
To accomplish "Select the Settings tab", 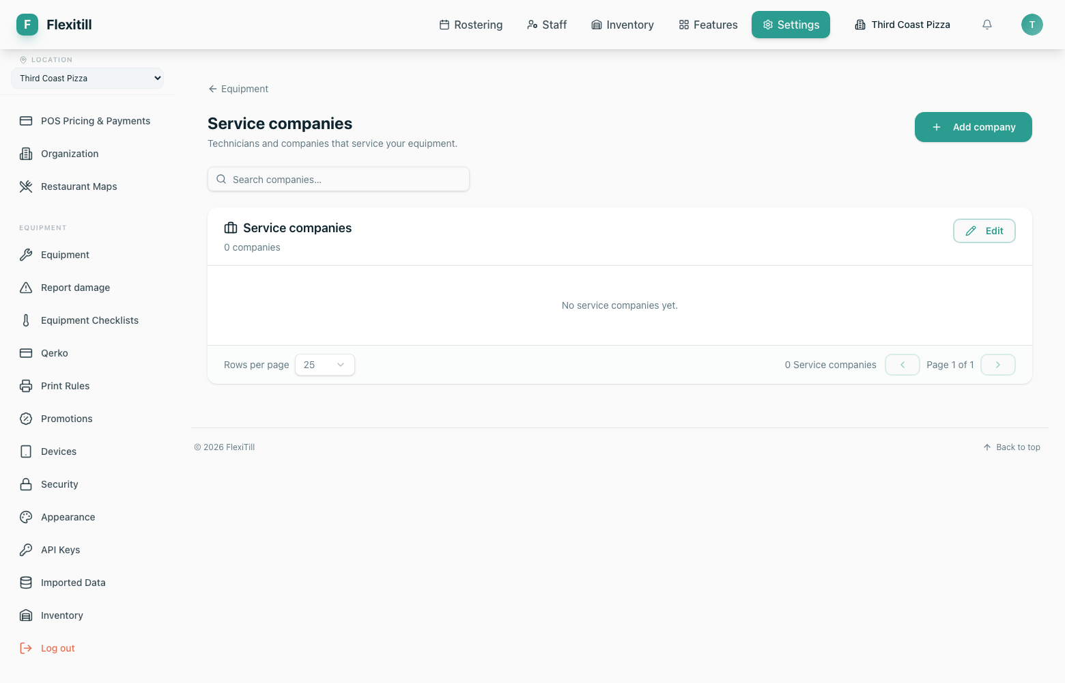I will click(x=791, y=25).
